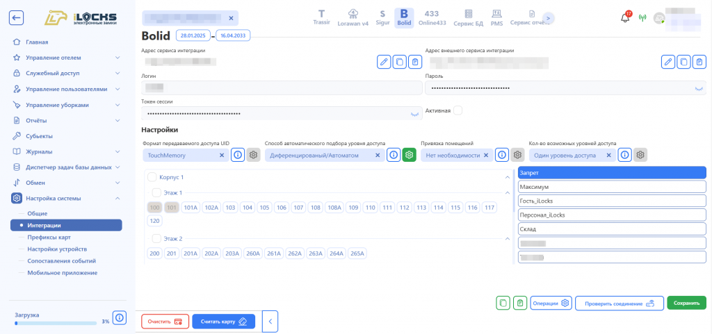The height and width of the screenshot is (334, 712).
Task: Collapse the Этаж 2 section chevron
Action: pyautogui.click(x=507, y=238)
